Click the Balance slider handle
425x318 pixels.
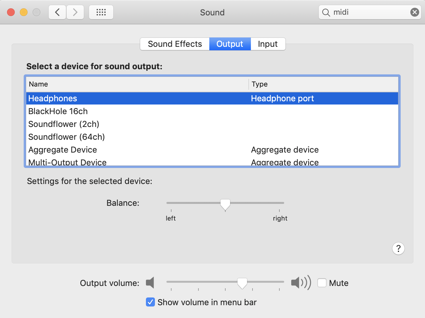click(225, 204)
